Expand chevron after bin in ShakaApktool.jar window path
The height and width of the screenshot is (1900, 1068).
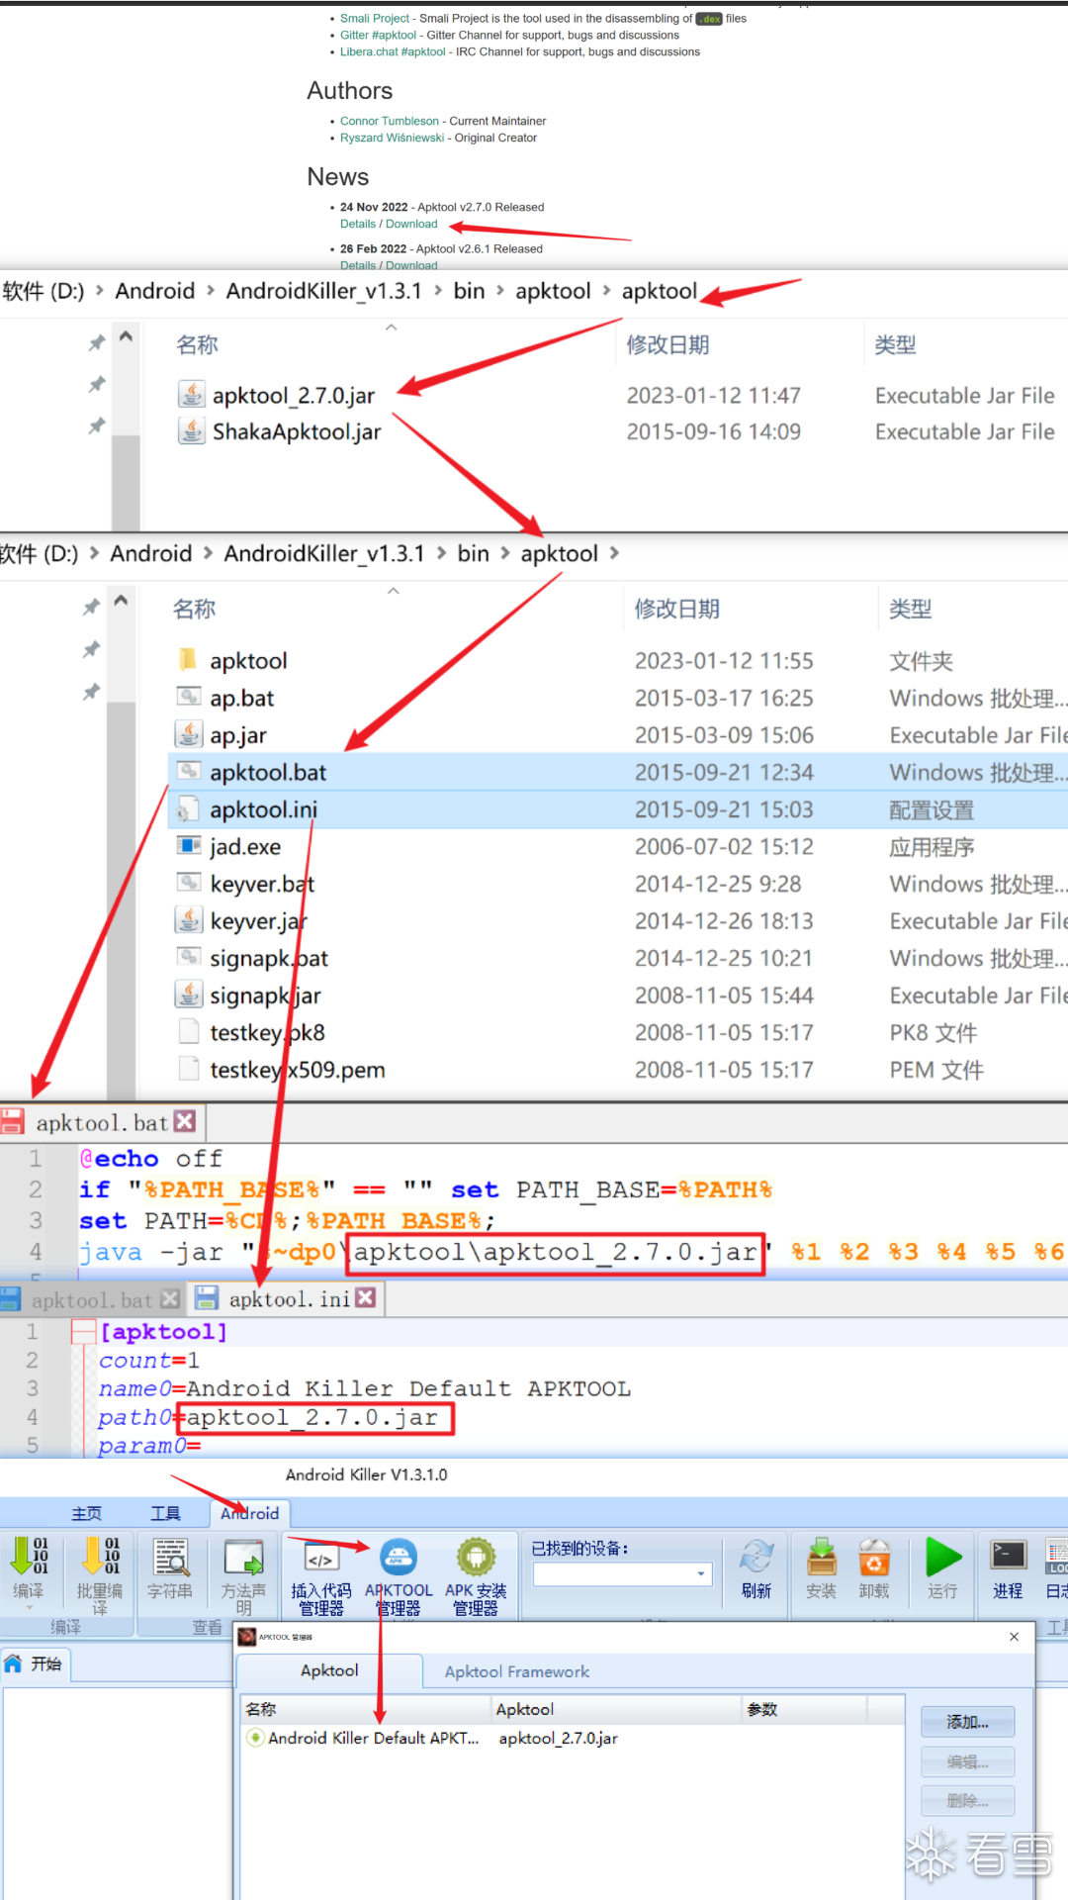[x=498, y=291]
